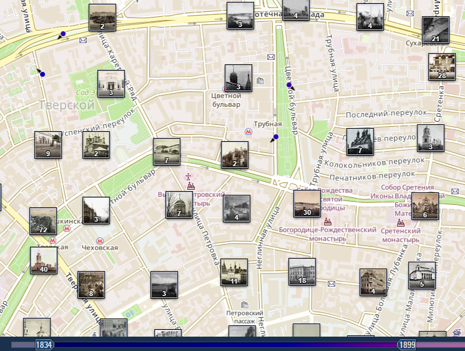Click post office envelope icon near Цветной бульвар
This screenshot has height=351, width=465.
[x=271, y=57]
